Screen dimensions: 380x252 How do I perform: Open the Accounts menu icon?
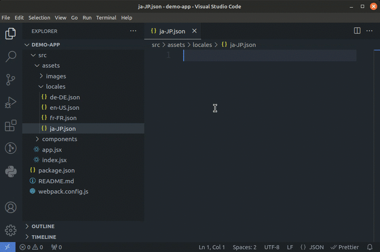[10, 208]
